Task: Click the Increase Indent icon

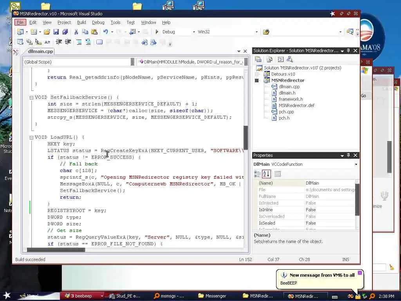Action: [x=68, y=42]
